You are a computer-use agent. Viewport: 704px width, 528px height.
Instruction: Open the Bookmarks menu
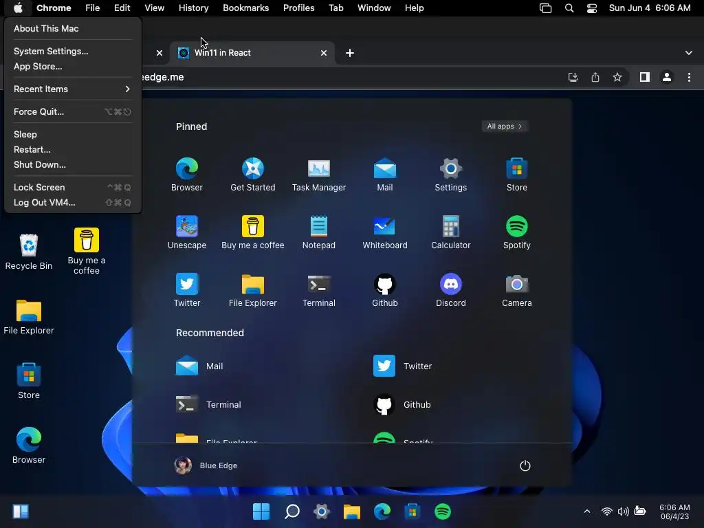click(x=245, y=8)
